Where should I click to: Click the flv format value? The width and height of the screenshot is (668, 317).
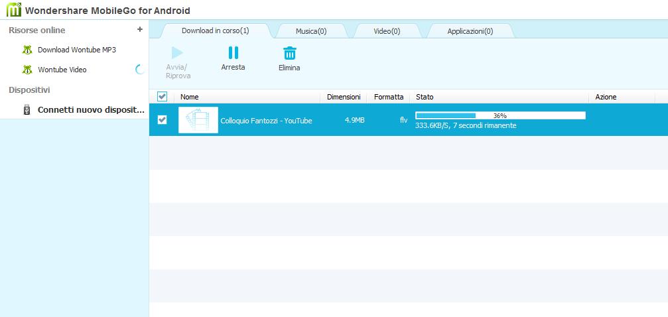[x=403, y=121]
